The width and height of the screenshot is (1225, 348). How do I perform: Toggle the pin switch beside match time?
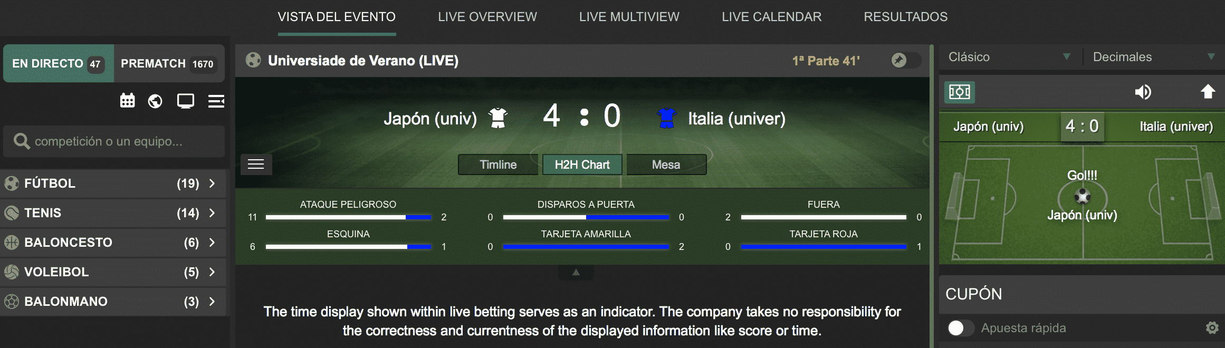point(906,61)
